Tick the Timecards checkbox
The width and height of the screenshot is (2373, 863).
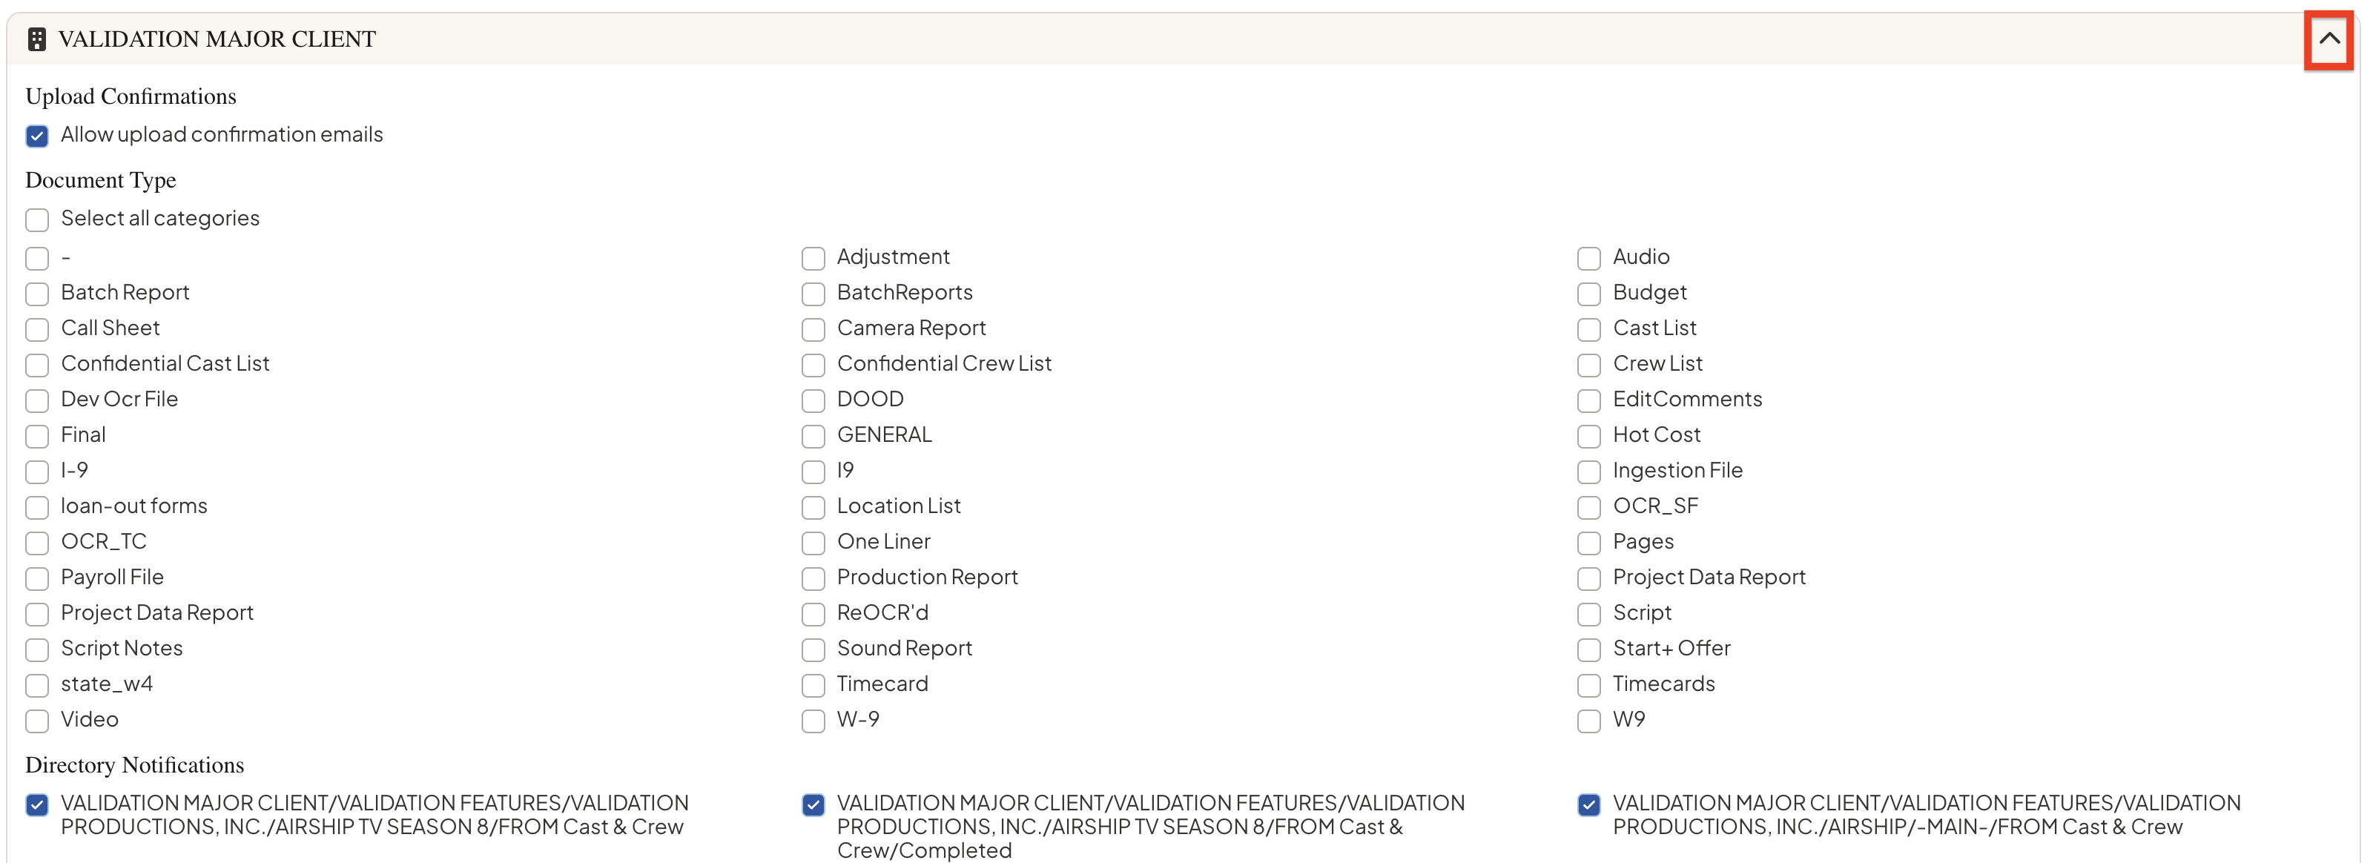pyautogui.click(x=1588, y=686)
